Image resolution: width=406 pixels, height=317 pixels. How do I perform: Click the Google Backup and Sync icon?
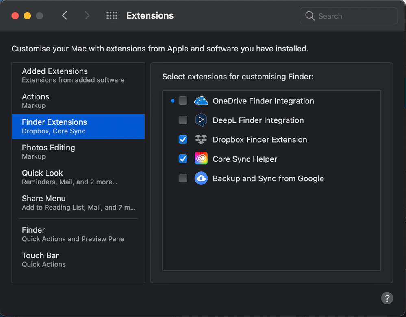click(x=201, y=178)
